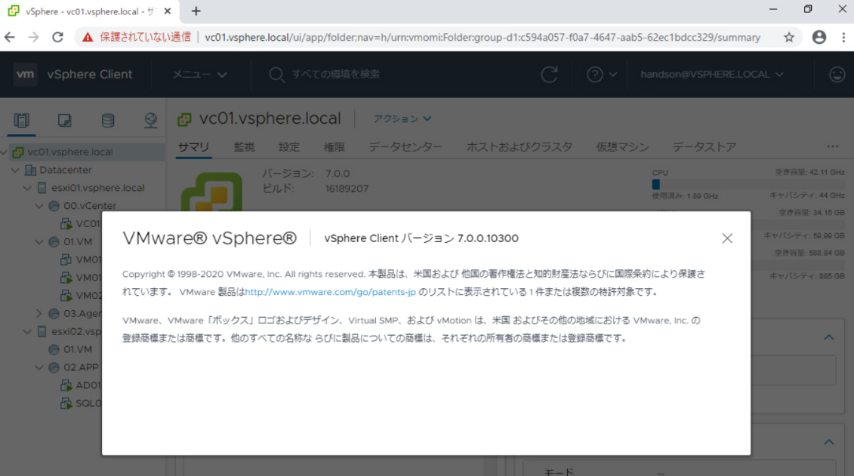Click the vc01.vsphere.local URL address bar

(x=482, y=37)
